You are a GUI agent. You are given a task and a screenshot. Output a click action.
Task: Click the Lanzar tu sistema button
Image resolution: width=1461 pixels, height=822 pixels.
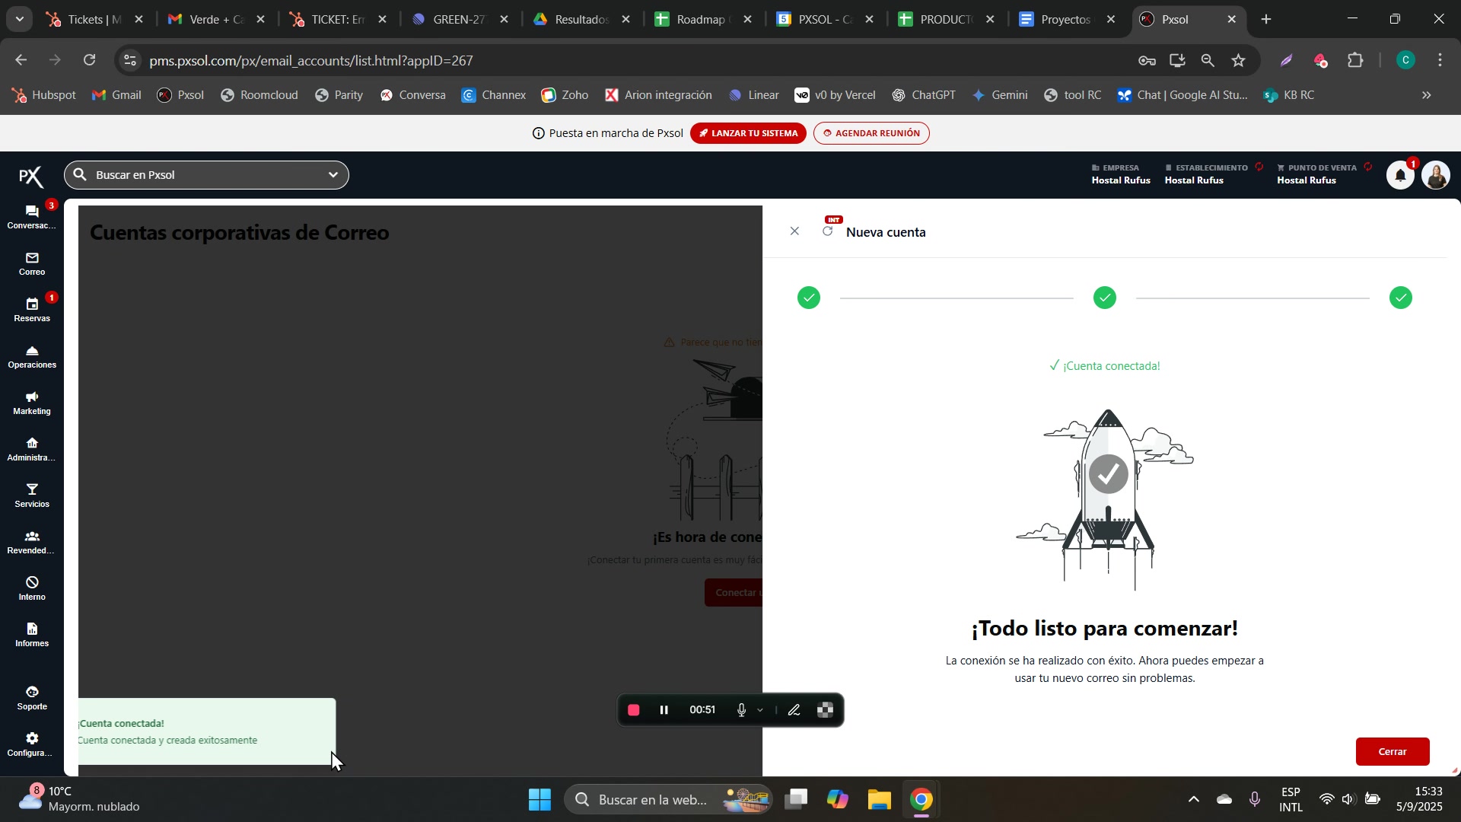[747, 133]
